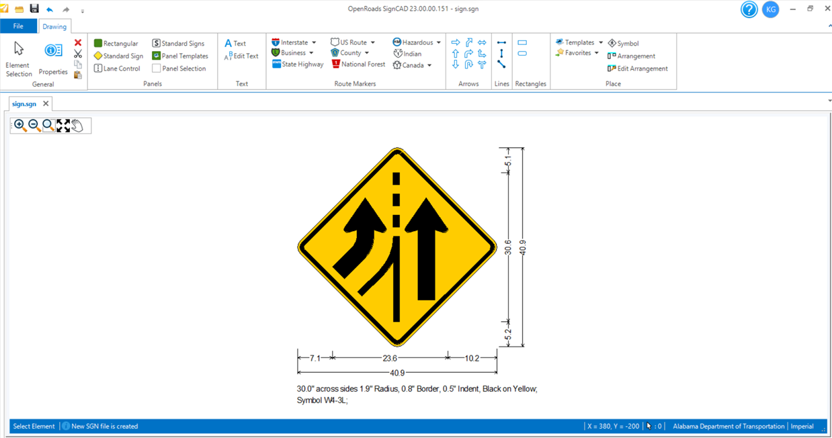832x438 pixels.
Task: Click the Arrangement tool
Action: tap(631, 56)
